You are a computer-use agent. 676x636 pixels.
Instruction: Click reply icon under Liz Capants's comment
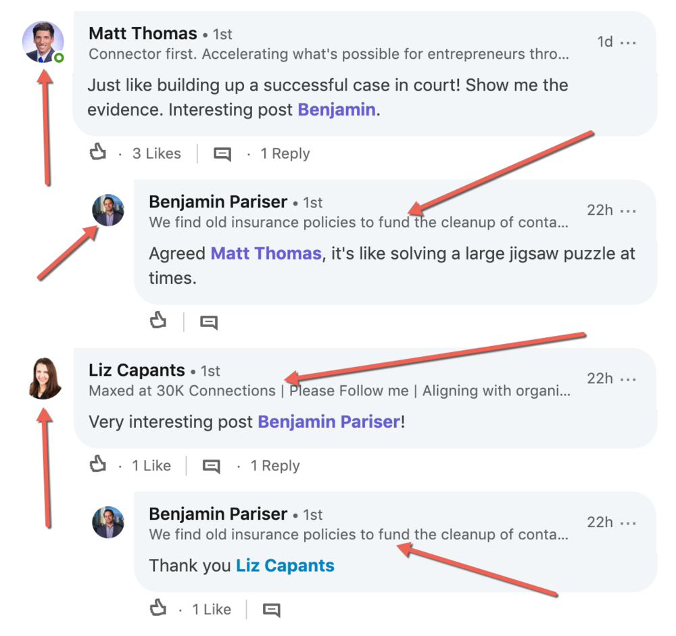point(212,466)
